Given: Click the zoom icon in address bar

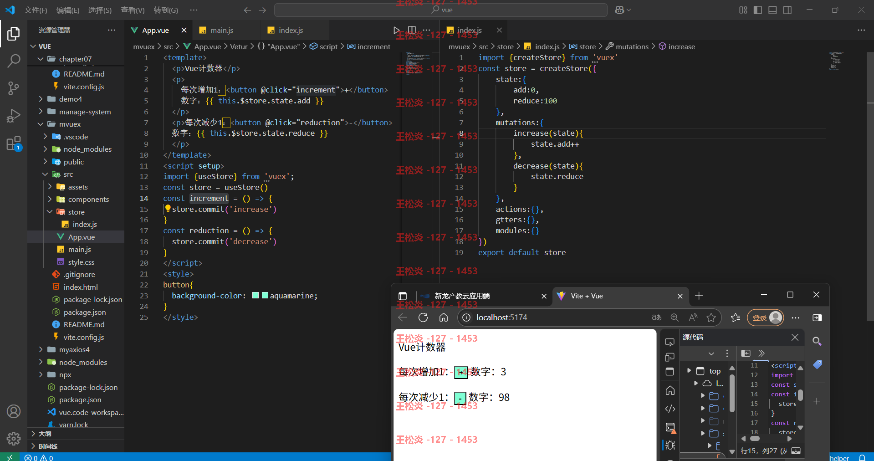Looking at the screenshot, I should (x=675, y=318).
